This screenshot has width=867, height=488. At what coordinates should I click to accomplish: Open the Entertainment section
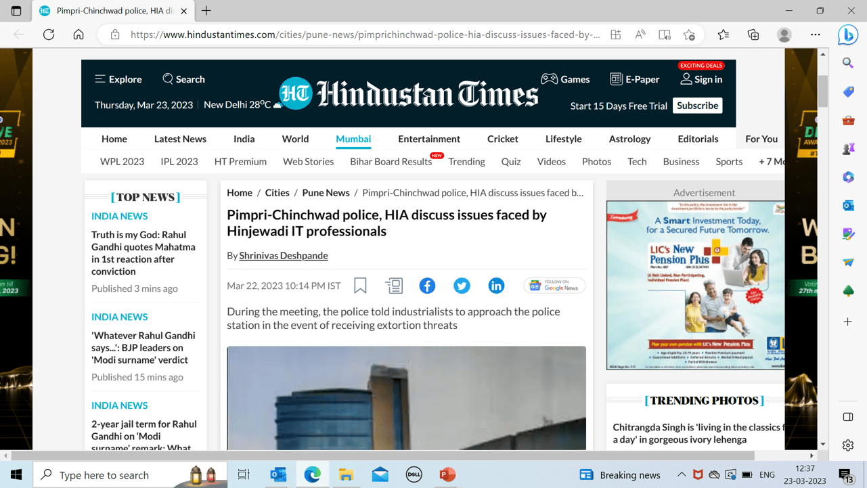tap(429, 139)
